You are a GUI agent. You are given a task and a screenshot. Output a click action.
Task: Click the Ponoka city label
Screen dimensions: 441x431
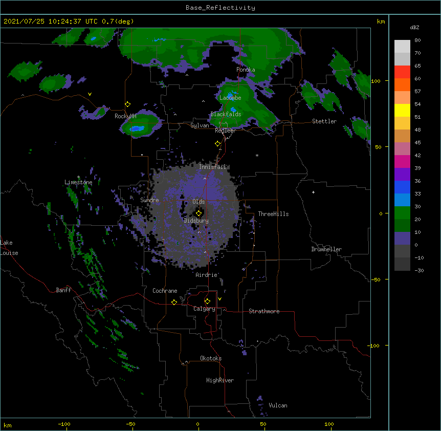point(246,70)
